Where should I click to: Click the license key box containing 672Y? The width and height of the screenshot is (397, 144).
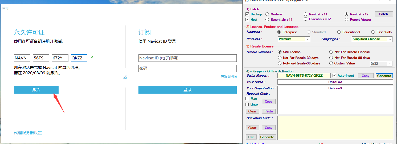point(60,58)
